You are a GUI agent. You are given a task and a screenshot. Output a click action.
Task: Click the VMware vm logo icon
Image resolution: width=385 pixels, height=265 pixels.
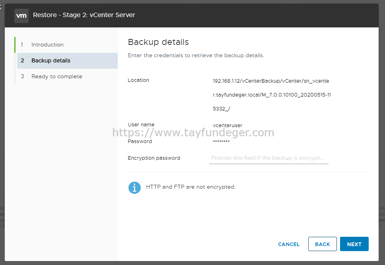point(21,16)
